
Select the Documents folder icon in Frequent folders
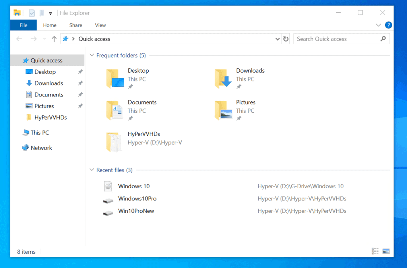click(x=114, y=110)
